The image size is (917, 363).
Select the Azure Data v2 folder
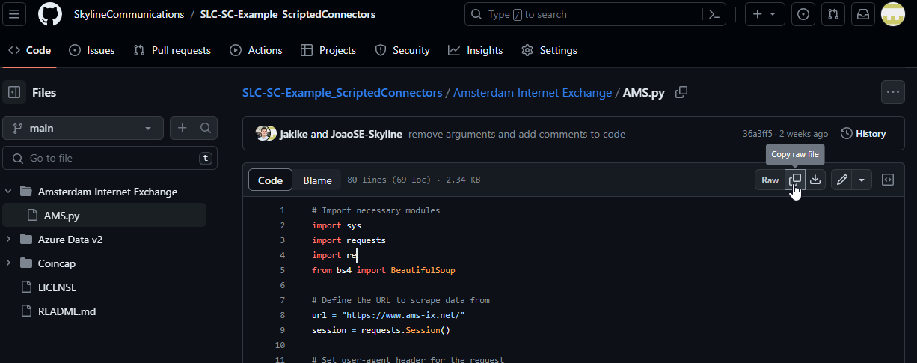click(x=70, y=240)
